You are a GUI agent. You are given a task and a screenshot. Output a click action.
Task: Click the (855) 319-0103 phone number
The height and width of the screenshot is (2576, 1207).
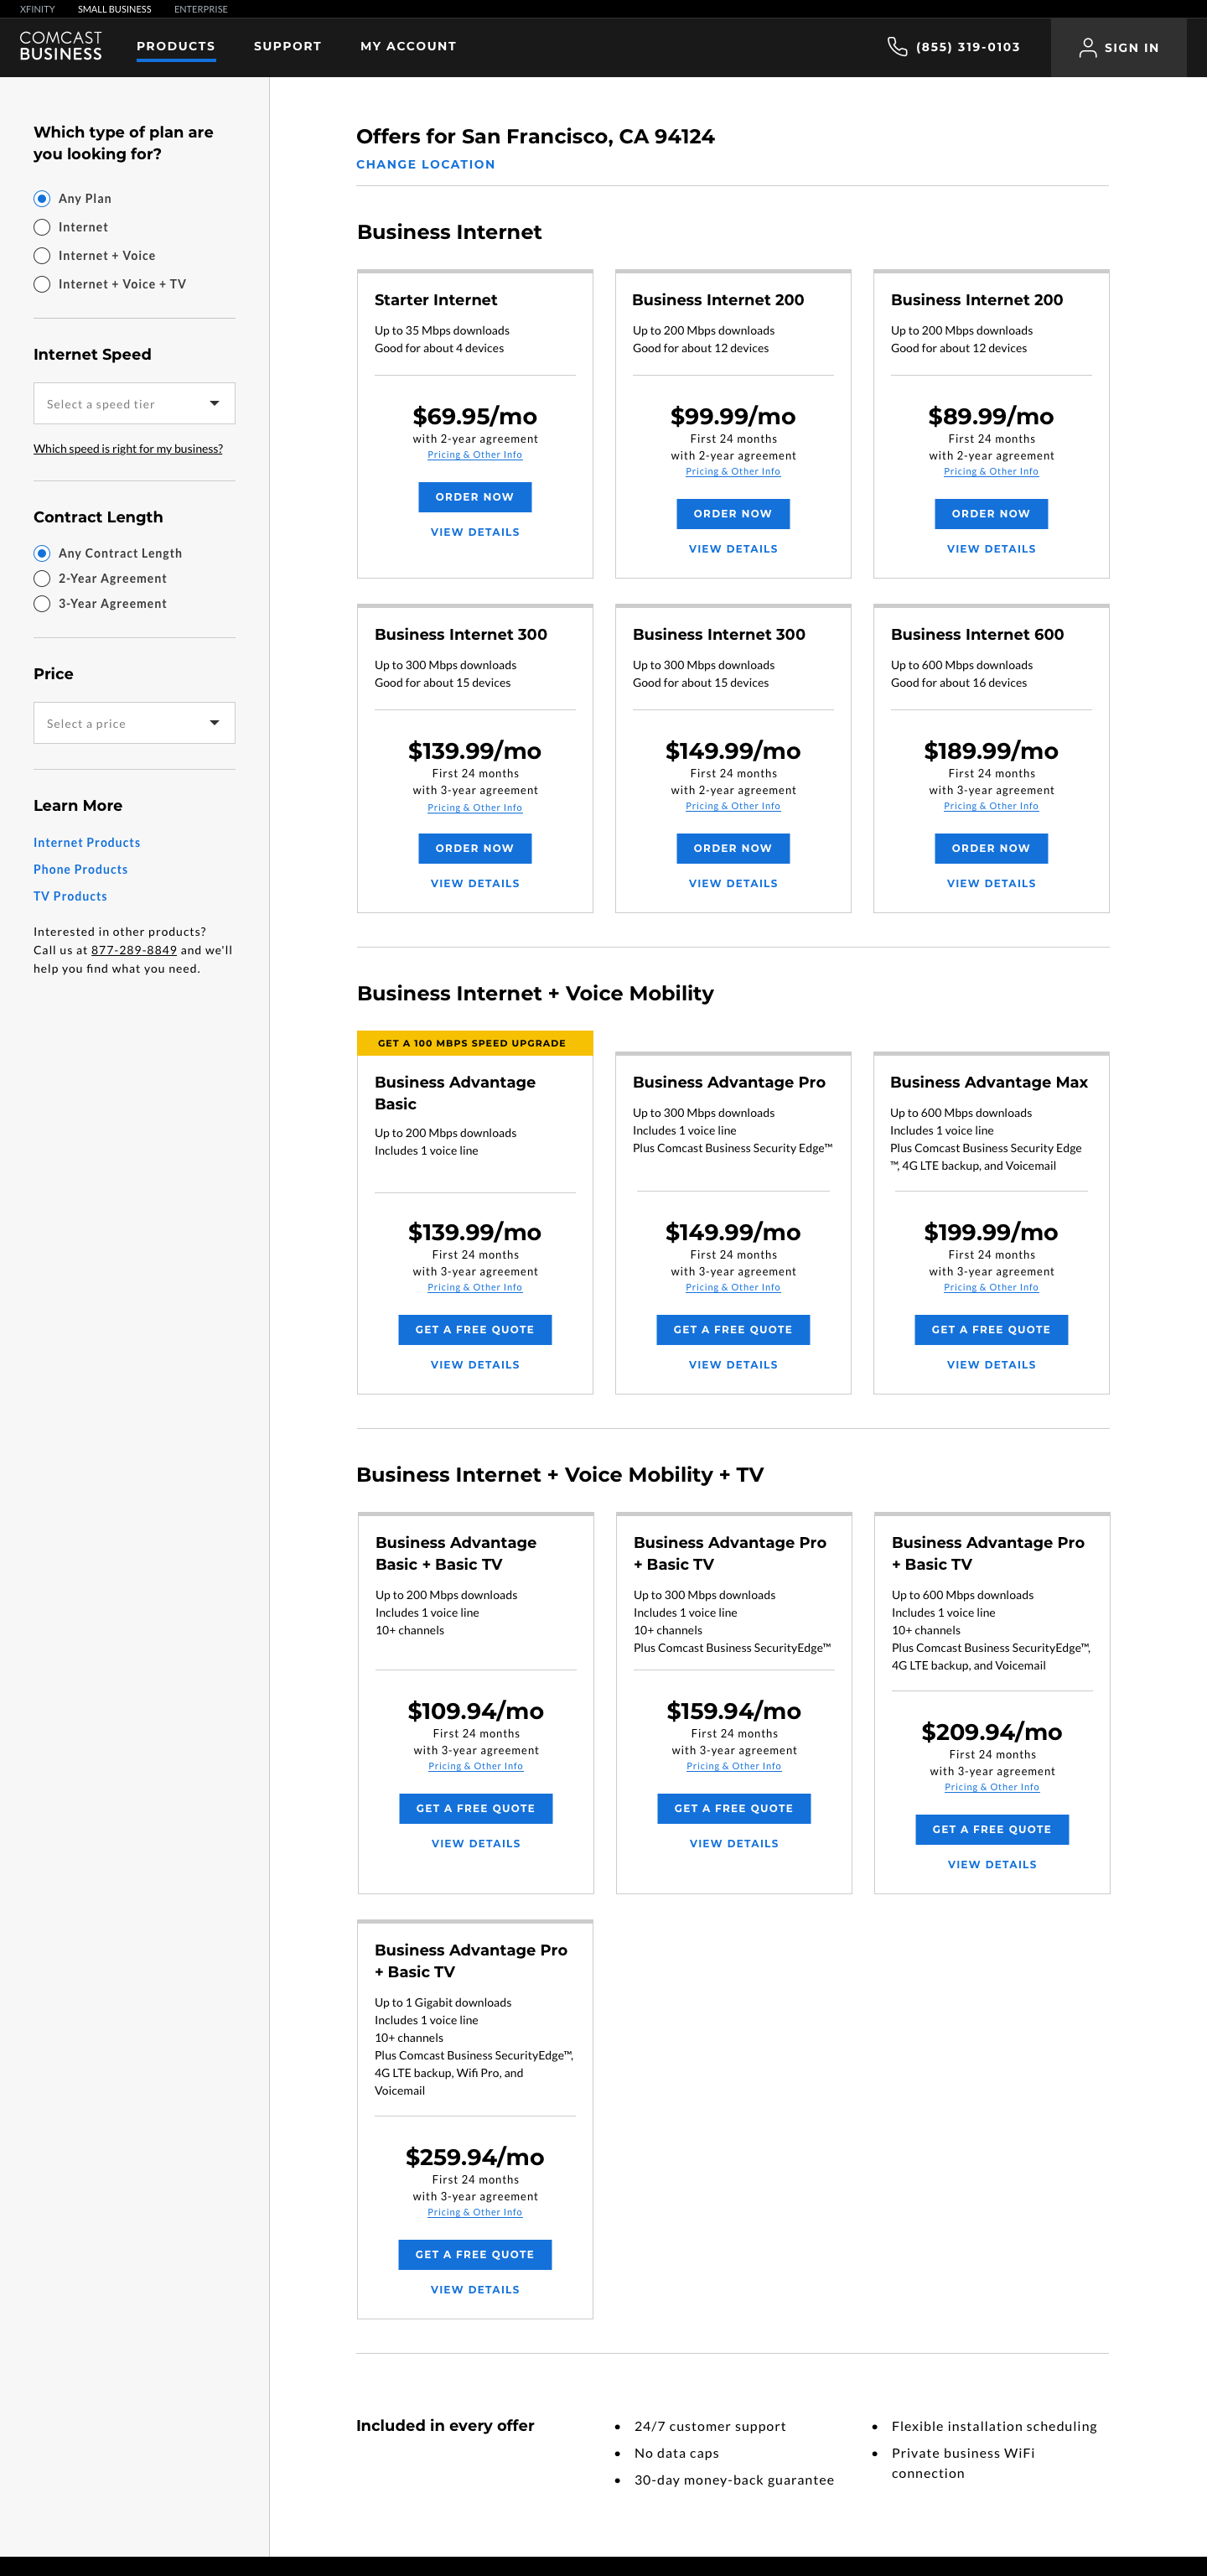point(967,47)
